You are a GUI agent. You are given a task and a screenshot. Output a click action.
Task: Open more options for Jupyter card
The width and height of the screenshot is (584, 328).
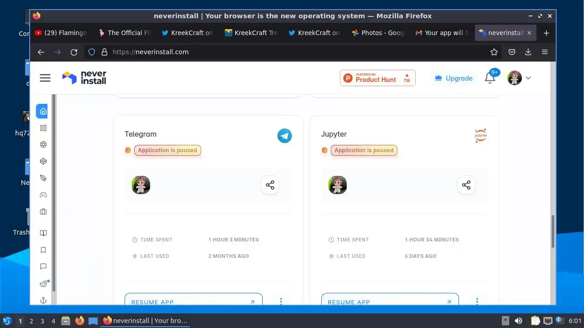click(x=477, y=301)
